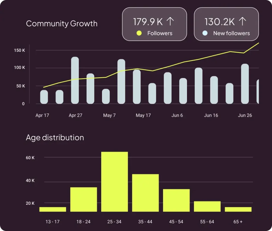The width and height of the screenshot is (272, 231).
Task: Click the May 17 date axis label
Action: click(143, 115)
